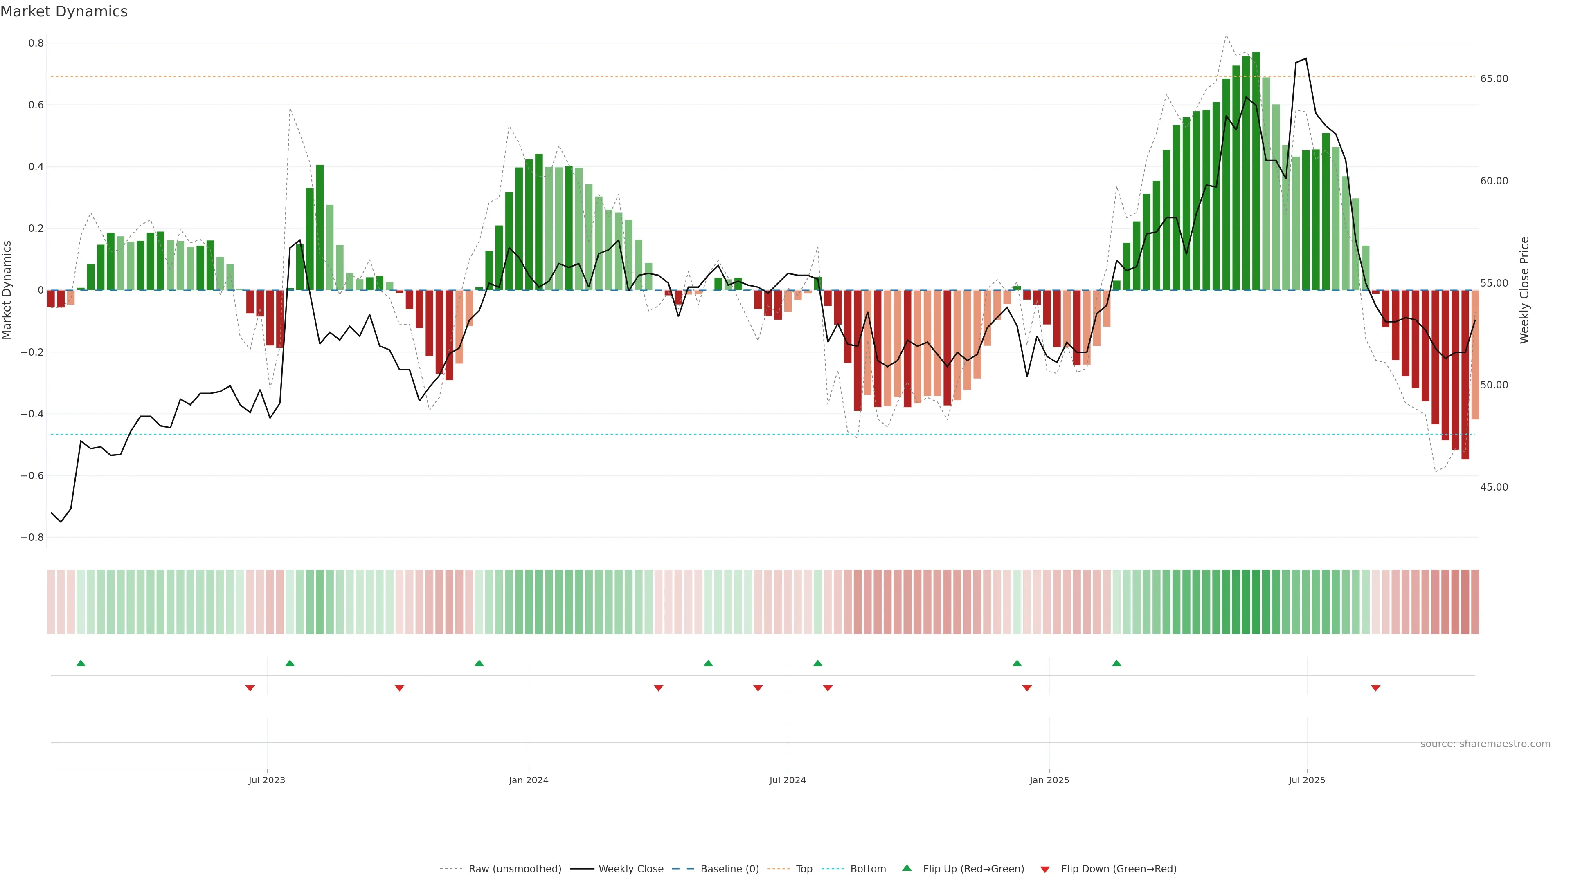Click the Jul 2025 x-axis label
The height and width of the screenshot is (883, 1571).
[1306, 780]
